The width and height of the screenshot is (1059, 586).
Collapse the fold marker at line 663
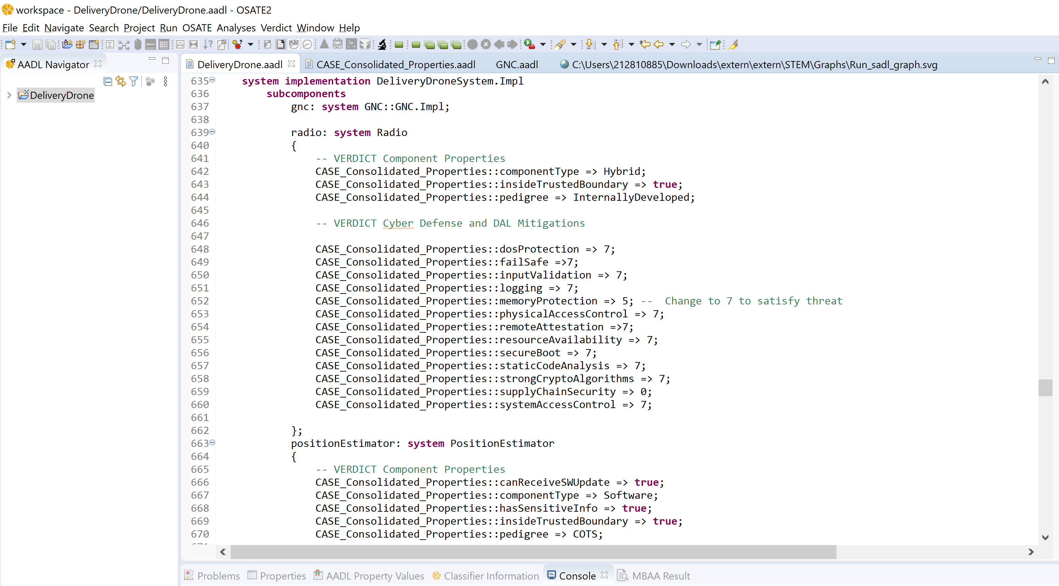pyautogui.click(x=213, y=442)
